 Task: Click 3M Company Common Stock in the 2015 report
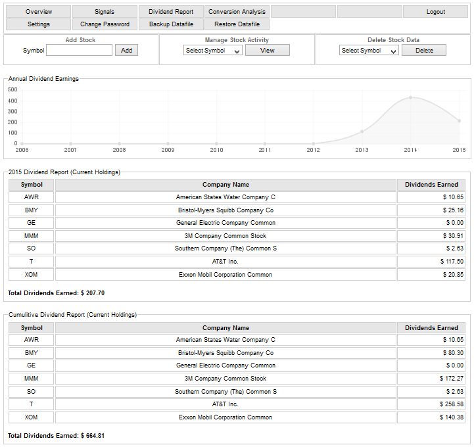[x=225, y=236]
